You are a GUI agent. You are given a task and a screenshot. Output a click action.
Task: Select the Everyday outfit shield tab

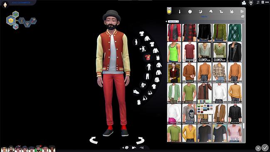169,11
